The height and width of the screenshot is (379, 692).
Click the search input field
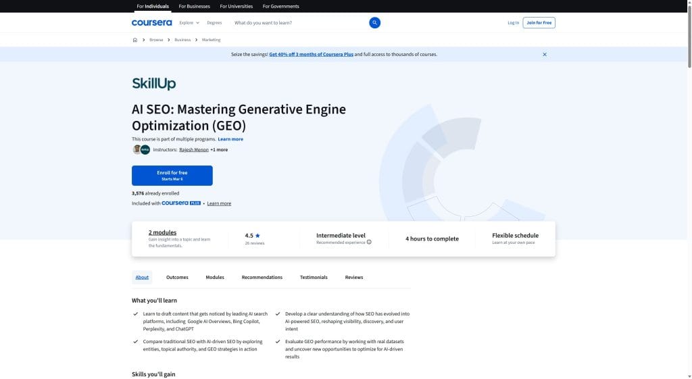pyautogui.click(x=299, y=22)
